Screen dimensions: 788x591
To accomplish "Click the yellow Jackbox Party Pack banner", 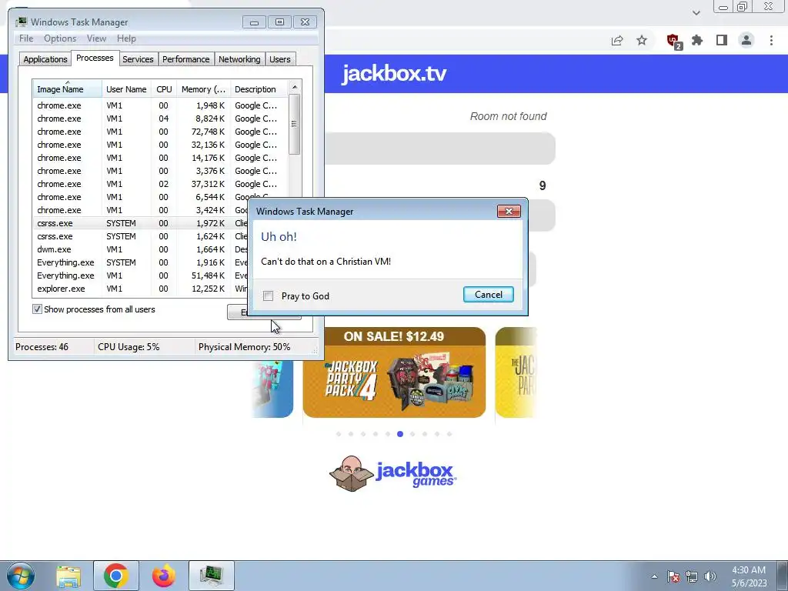I will click(516, 372).
